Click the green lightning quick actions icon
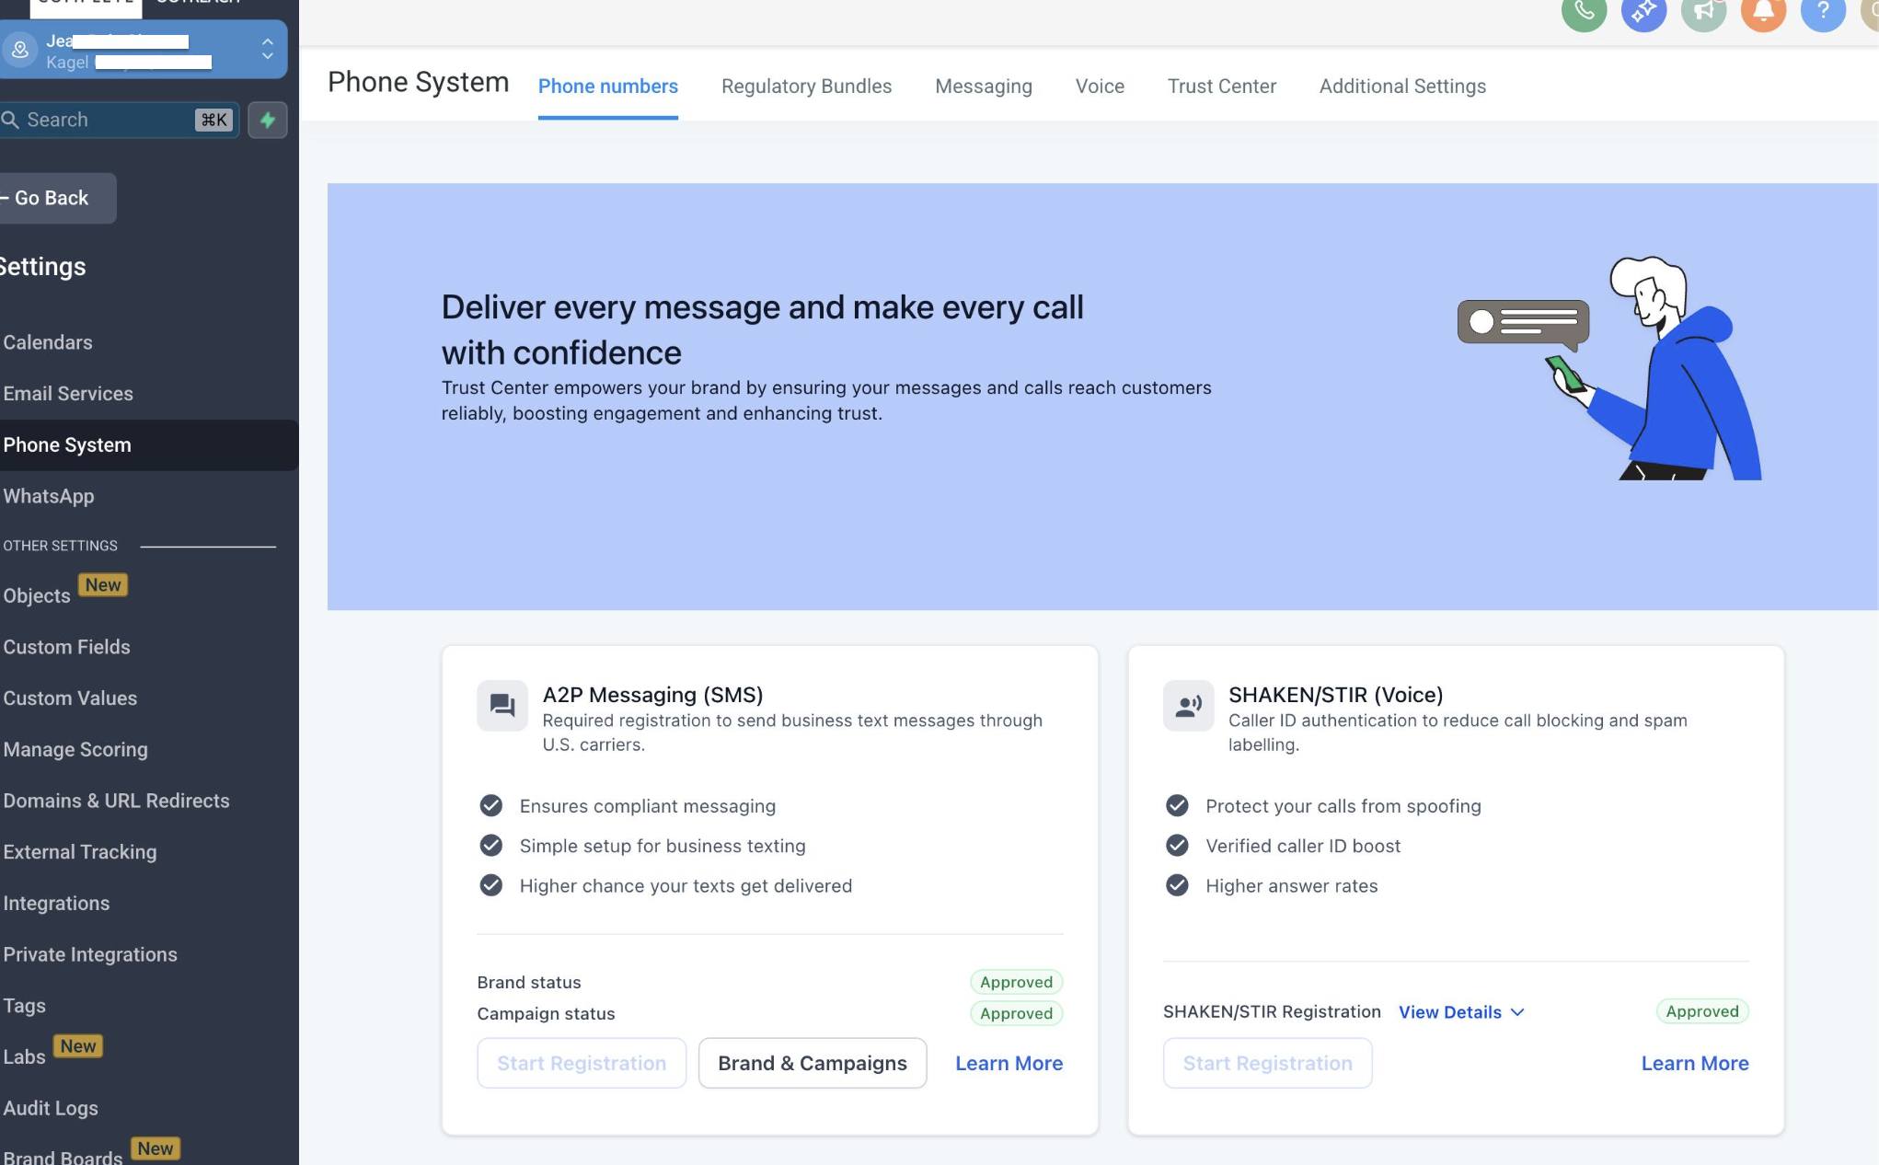Screen dimensions: 1879x1165 [267, 120]
